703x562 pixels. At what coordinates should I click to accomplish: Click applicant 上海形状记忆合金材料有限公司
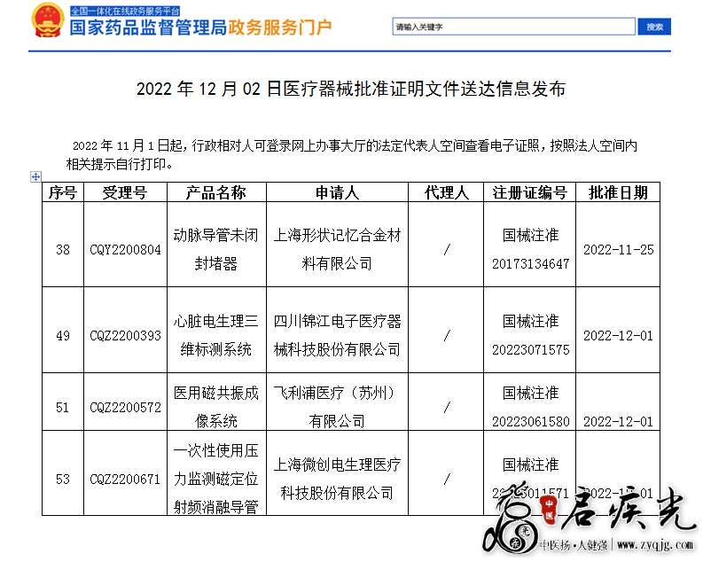(x=337, y=249)
